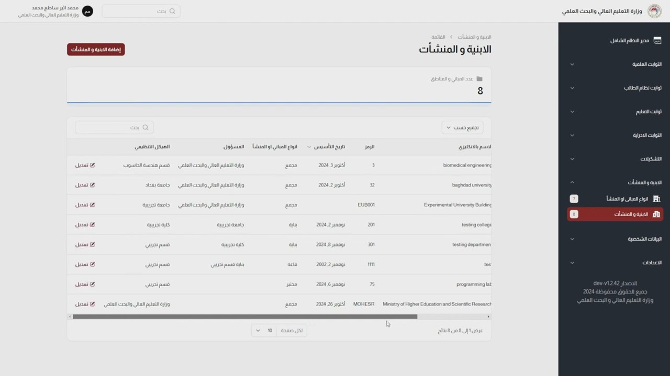Click edit pencil icon for biomedical engineering row
This screenshot has height=376, width=670.
coord(93,165)
